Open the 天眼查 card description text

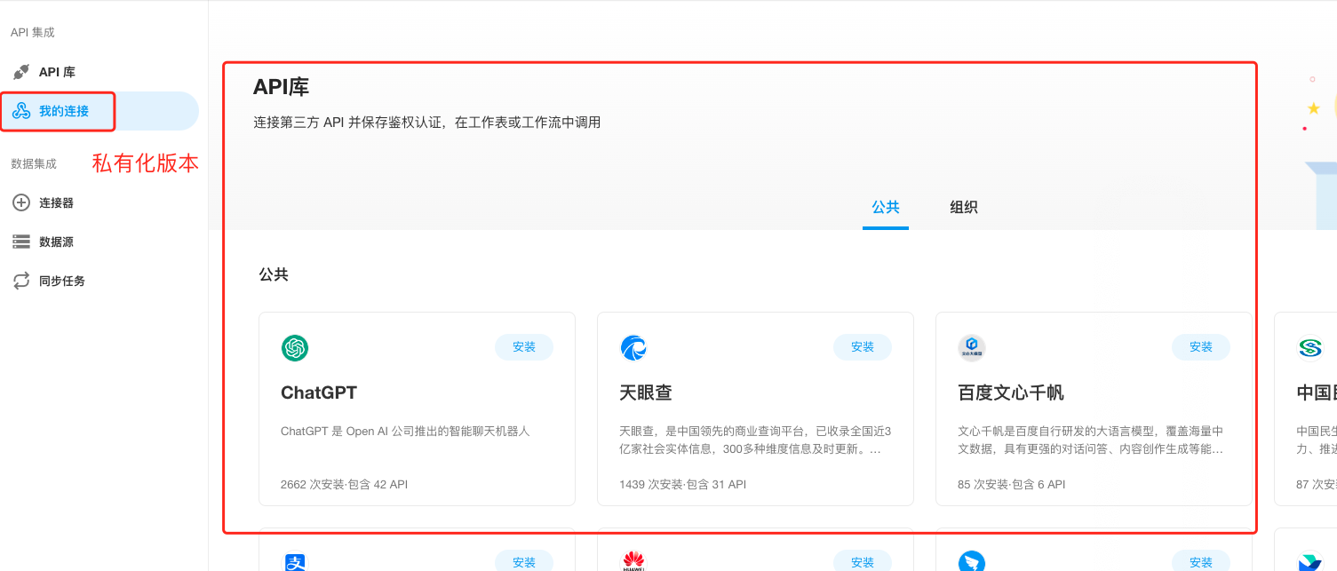(754, 440)
